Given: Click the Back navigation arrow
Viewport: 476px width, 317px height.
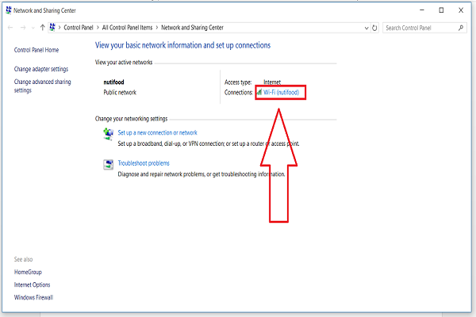Looking at the screenshot, I should pyautogui.click(x=10, y=28).
